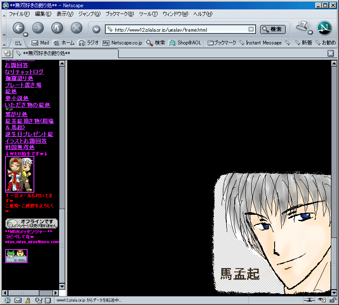
Task: Click the WEB拍手 chibi characters image
Action: click(19, 174)
